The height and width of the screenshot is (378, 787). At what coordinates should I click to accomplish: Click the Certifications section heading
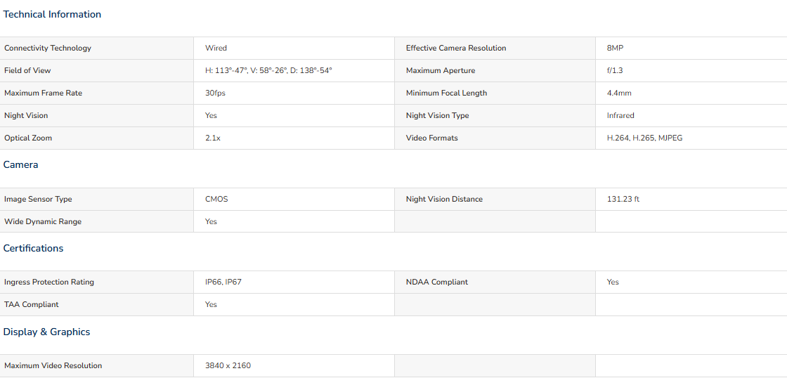(x=33, y=249)
